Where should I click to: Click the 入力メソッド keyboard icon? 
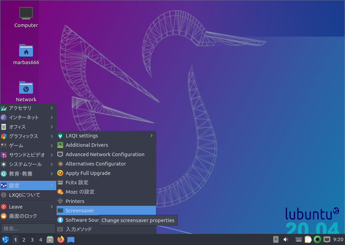(x=60, y=229)
